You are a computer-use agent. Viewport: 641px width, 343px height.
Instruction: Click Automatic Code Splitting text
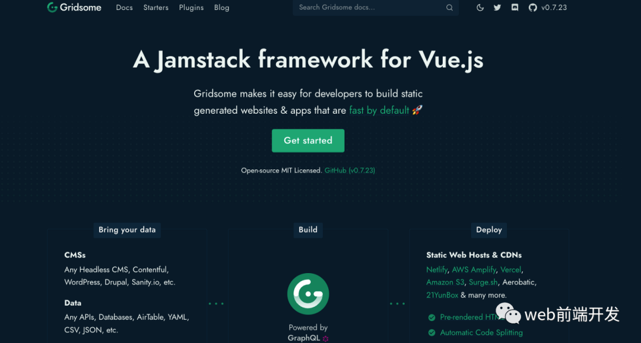pyautogui.click(x=481, y=333)
